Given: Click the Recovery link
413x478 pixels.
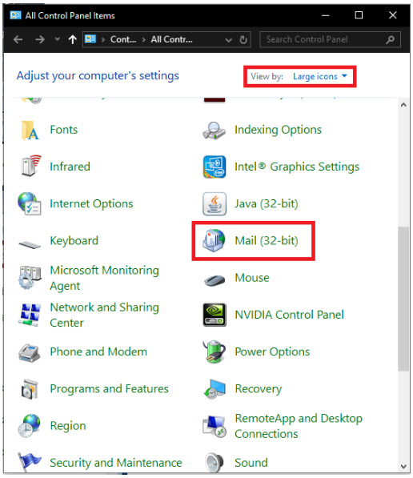Looking at the screenshot, I should click(259, 388).
